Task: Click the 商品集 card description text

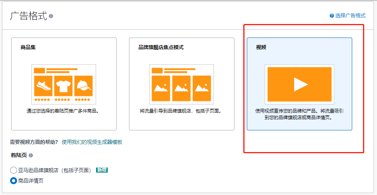Action: coord(63,111)
